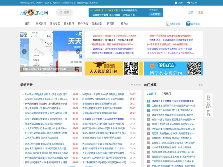
Task: Open 59元到手一年京东plus会员 article
Action: [x=103, y=94]
